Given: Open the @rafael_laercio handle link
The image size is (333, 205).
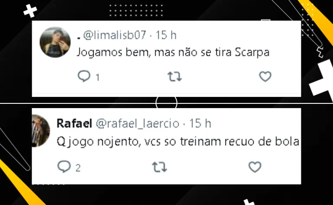Looking at the screenshot, I should point(137,124).
